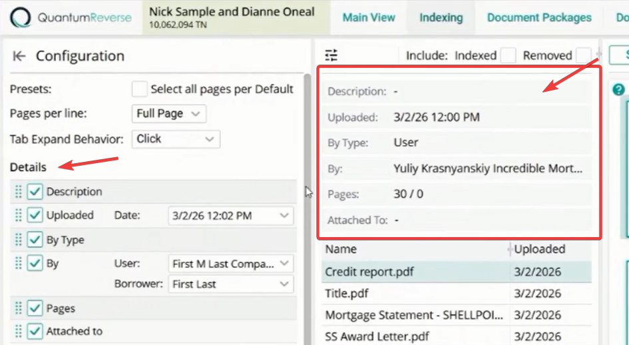This screenshot has height=345, width=629.
Task: Open the filter settings sliders icon
Action: click(x=331, y=55)
